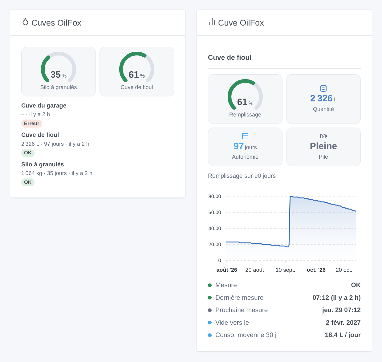
Task: Click the Silo à granulés list entry title
Action: click(43, 164)
